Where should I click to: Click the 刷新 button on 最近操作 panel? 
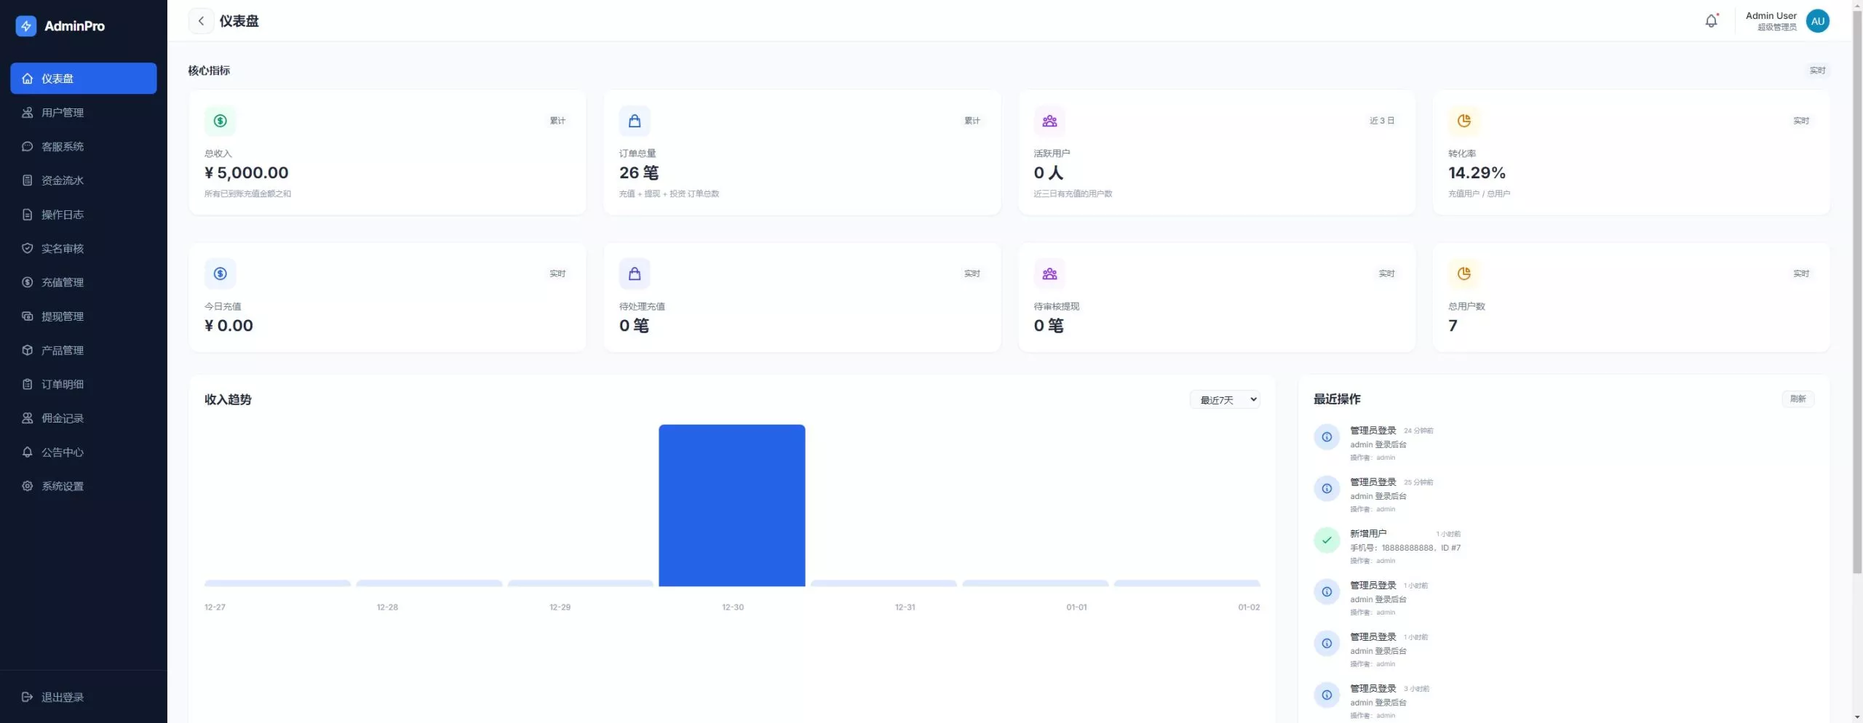(x=1798, y=399)
